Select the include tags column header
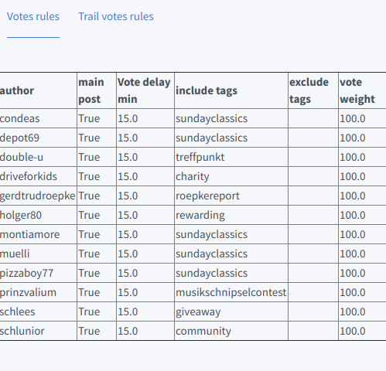 tap(231, 90)
